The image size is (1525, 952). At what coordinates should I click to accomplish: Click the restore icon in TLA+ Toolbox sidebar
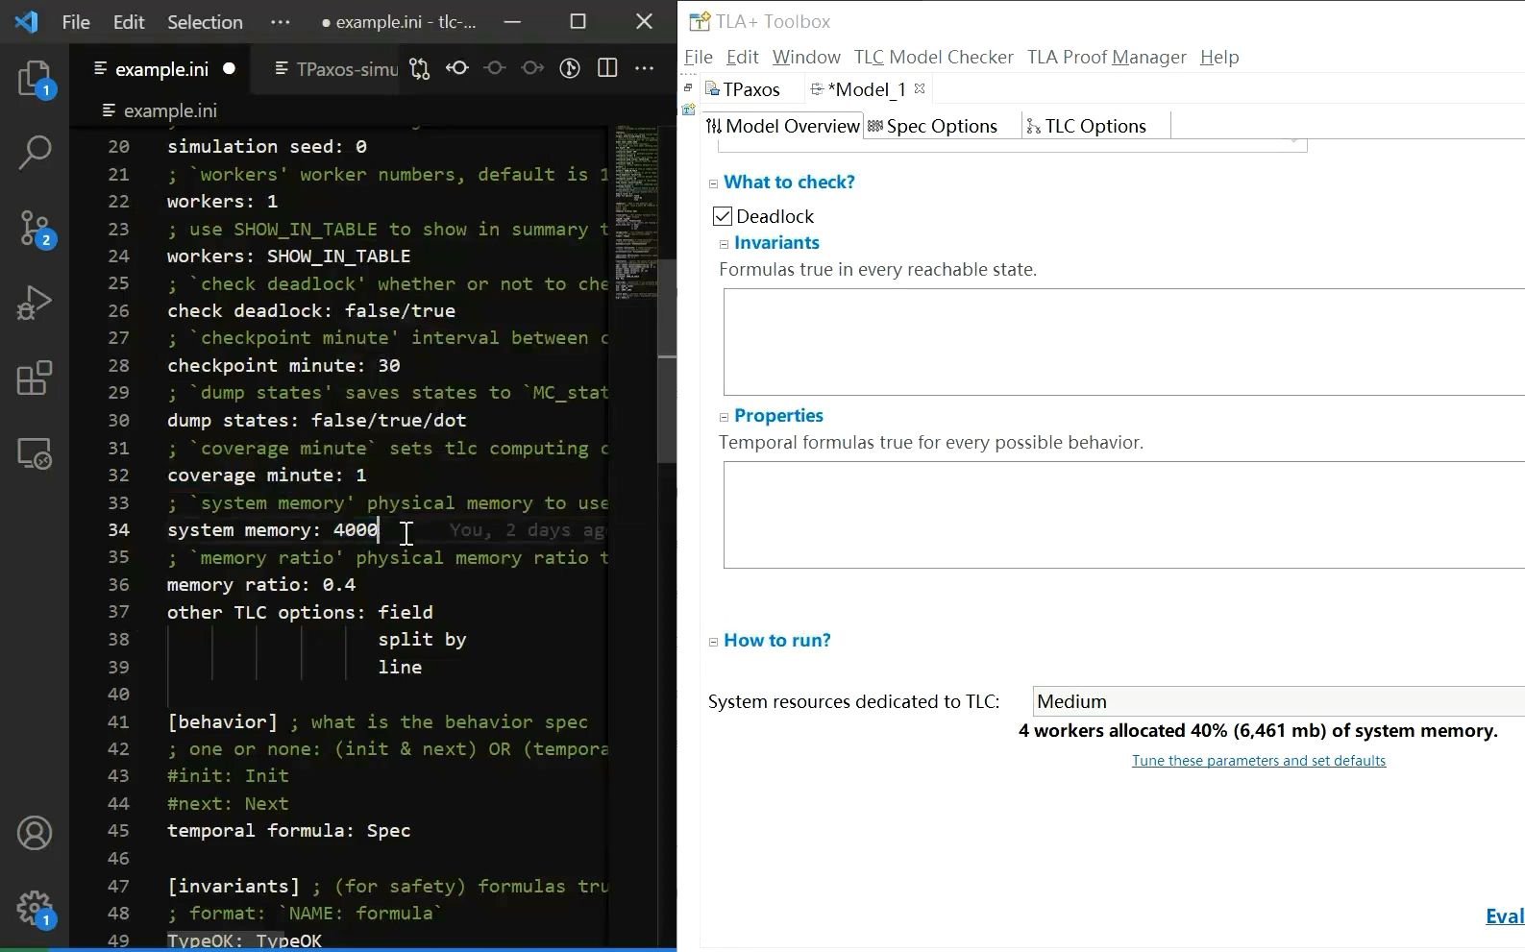tap(688, 87)
